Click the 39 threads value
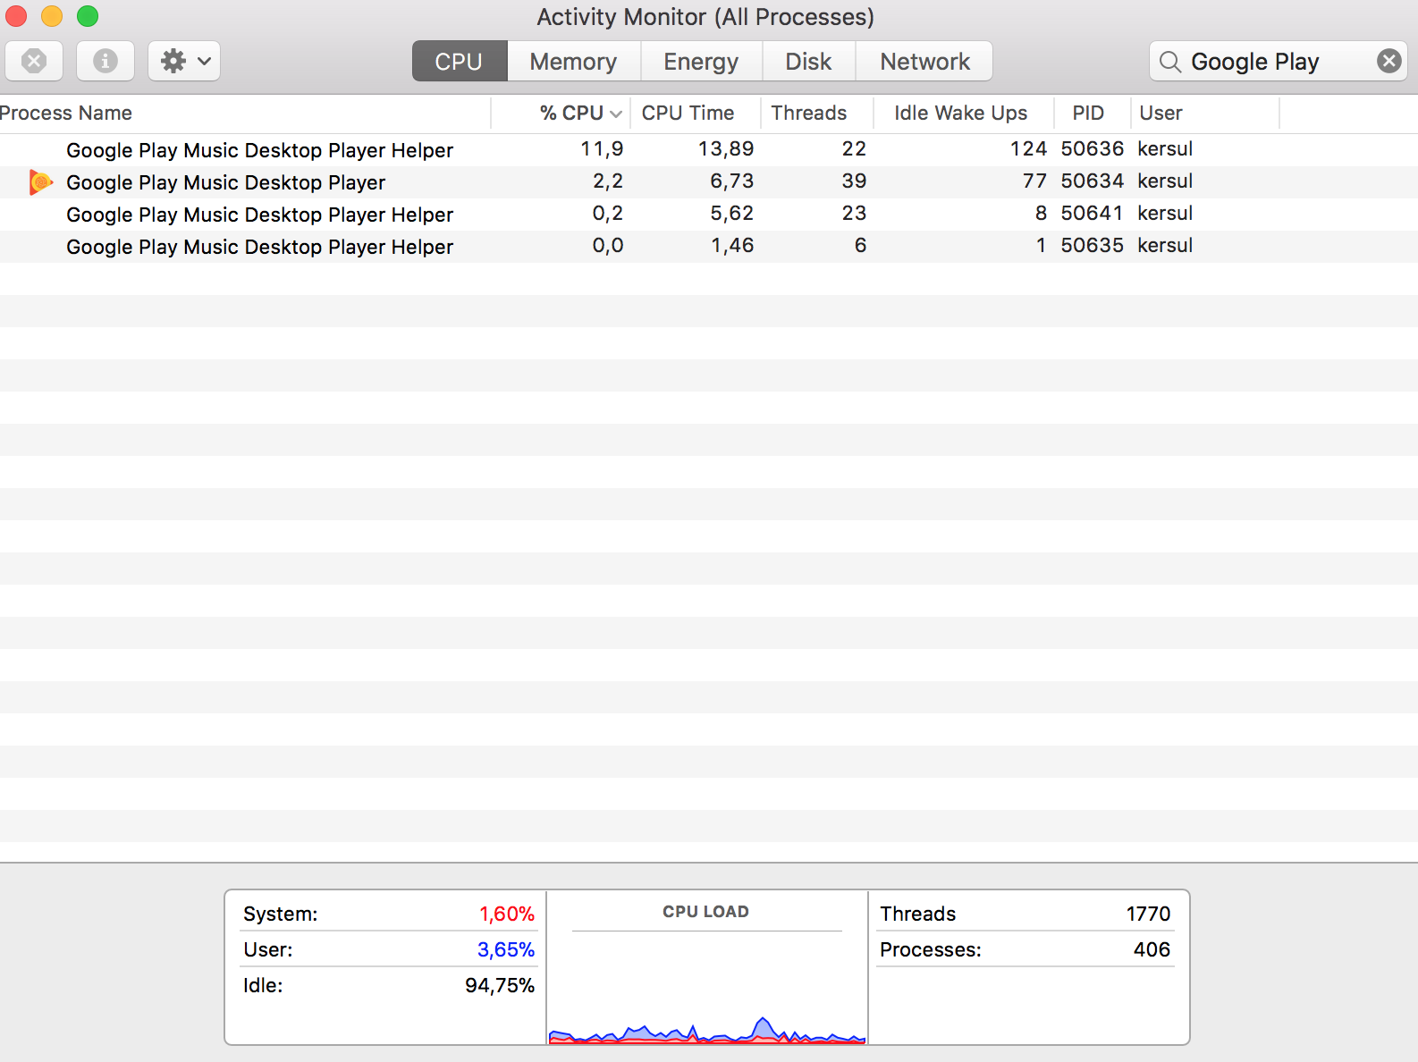 point(854,181)
